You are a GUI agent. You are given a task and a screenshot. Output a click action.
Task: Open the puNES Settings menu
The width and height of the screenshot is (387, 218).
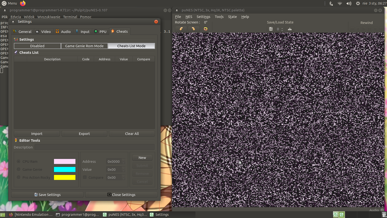203,17
